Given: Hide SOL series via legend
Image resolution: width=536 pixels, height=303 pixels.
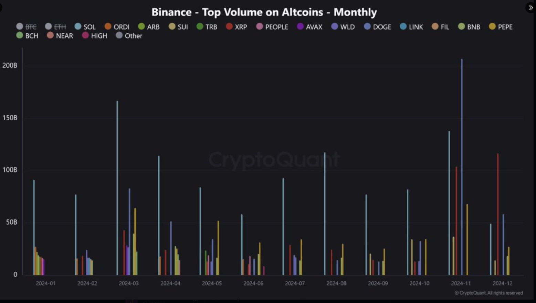Looking at the screenshot, I should click(85, 27).
